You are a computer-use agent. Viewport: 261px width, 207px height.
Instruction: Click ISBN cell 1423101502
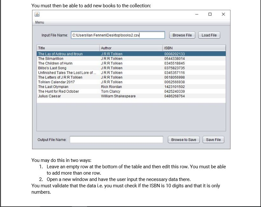(194, 87)
